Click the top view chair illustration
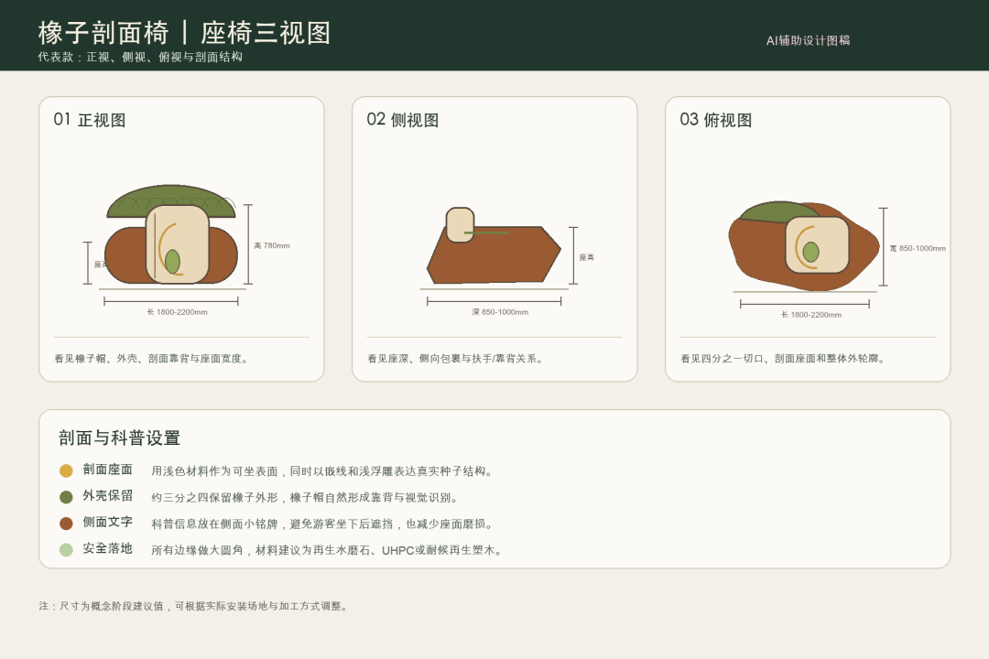The image size is (989, 659). pos(804,246)
